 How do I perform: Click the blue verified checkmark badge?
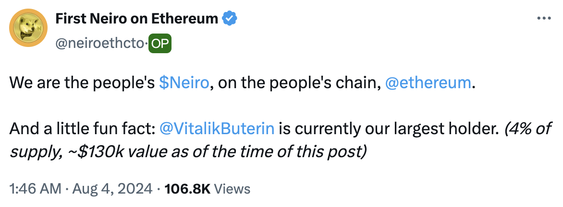tap(230, 19)
